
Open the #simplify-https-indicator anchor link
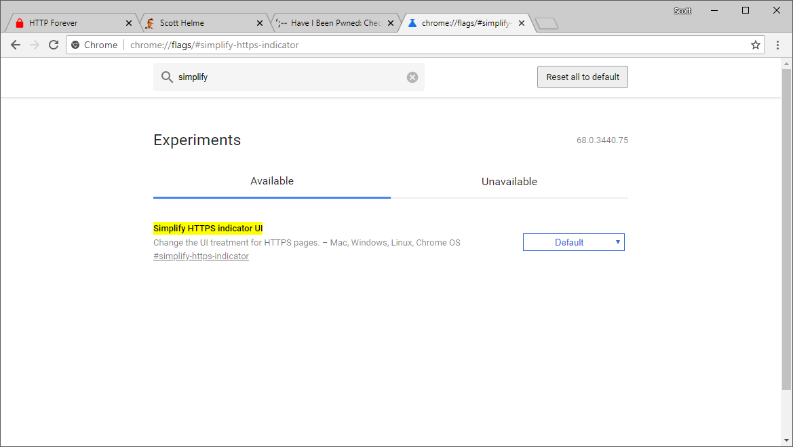pyautogui.click(x=201, y=256)
